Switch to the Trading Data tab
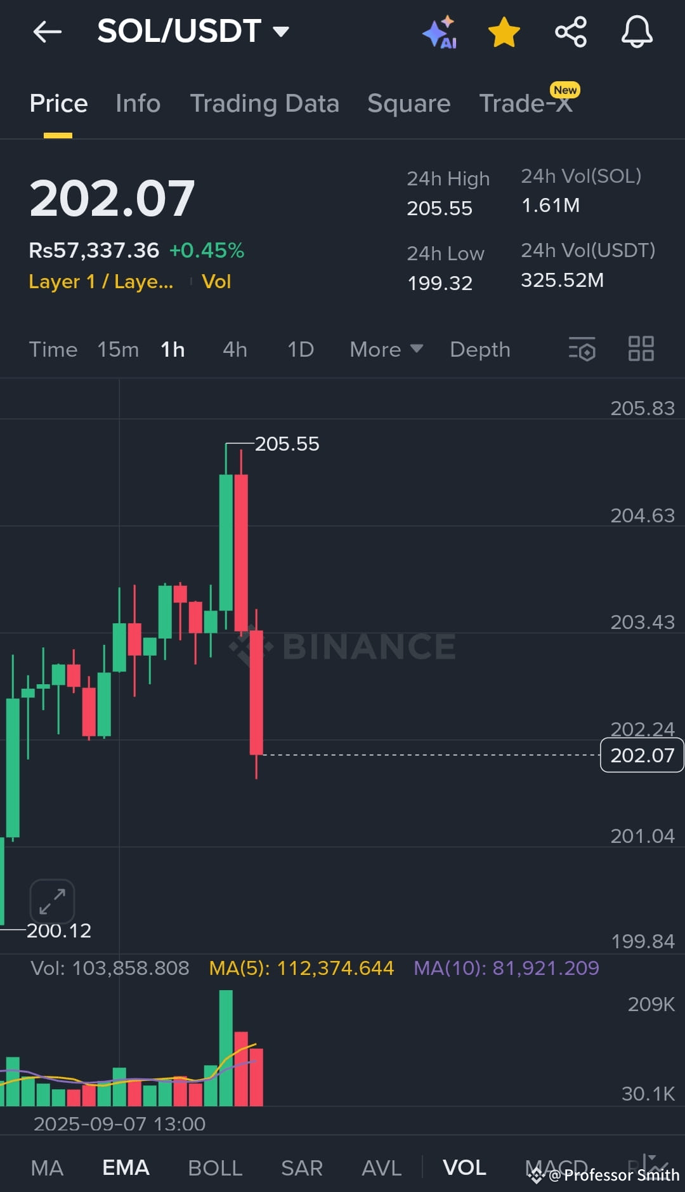The image size is (685, 1192). [x=265, y=103]
